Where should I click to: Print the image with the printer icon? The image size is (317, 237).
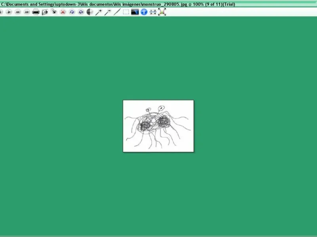point(36,12)
